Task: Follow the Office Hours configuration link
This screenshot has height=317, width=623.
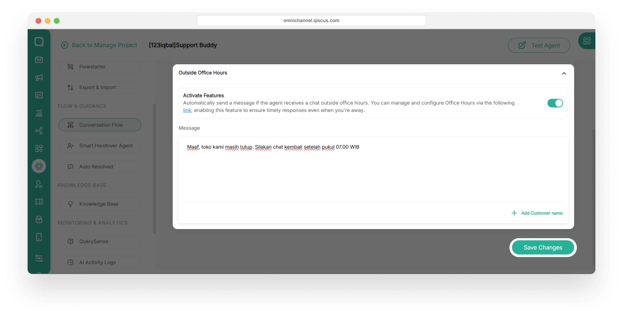Action: pos(187,111)
